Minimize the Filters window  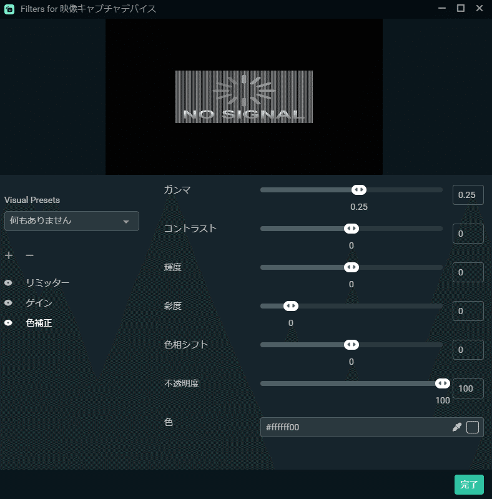coord(442,8)
